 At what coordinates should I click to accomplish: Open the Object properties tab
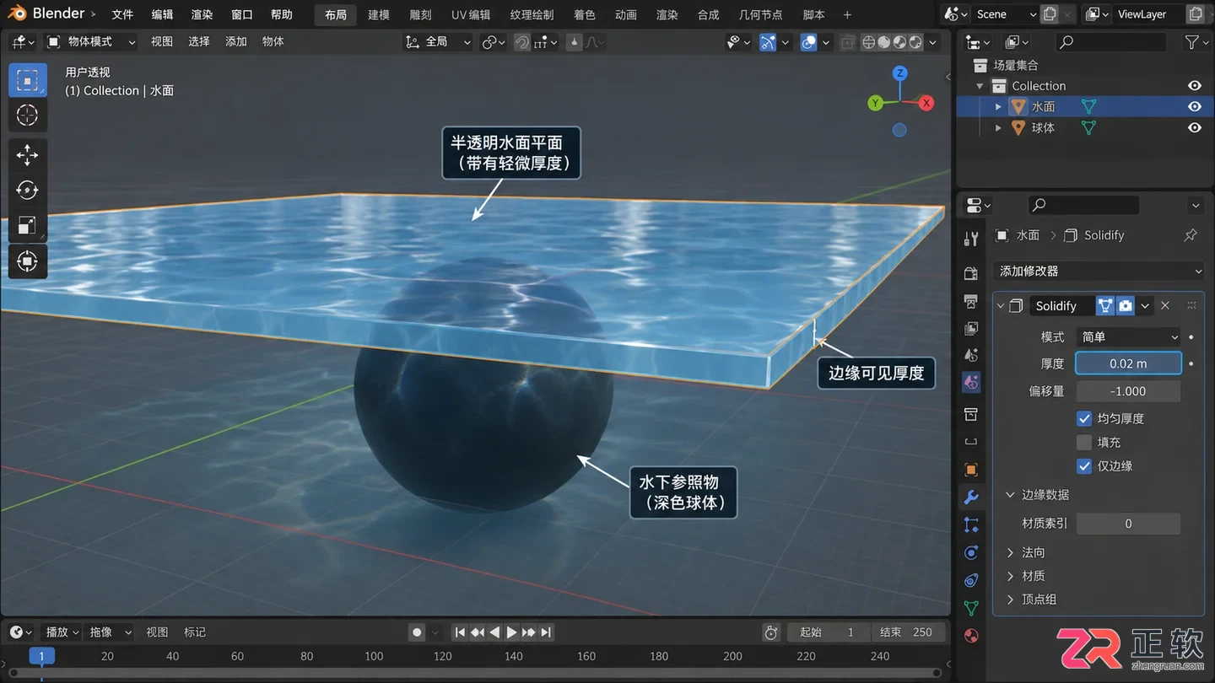[x=971, y=470]
